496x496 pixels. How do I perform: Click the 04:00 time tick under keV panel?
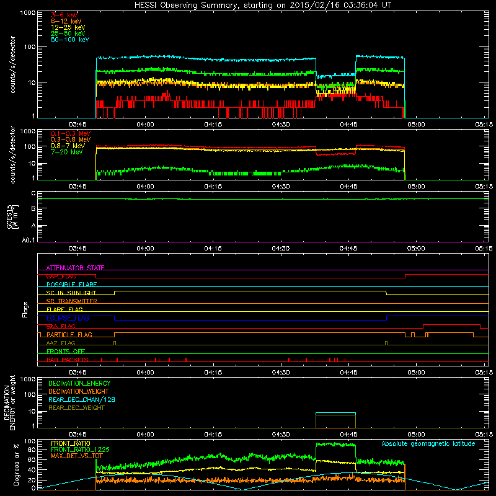coord(145,125)
